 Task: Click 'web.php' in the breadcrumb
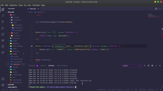pyautogui.click(x=40, y=12)
